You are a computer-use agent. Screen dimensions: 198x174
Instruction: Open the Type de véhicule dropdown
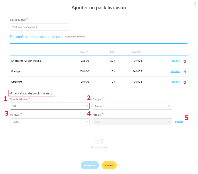pos(50,106)
